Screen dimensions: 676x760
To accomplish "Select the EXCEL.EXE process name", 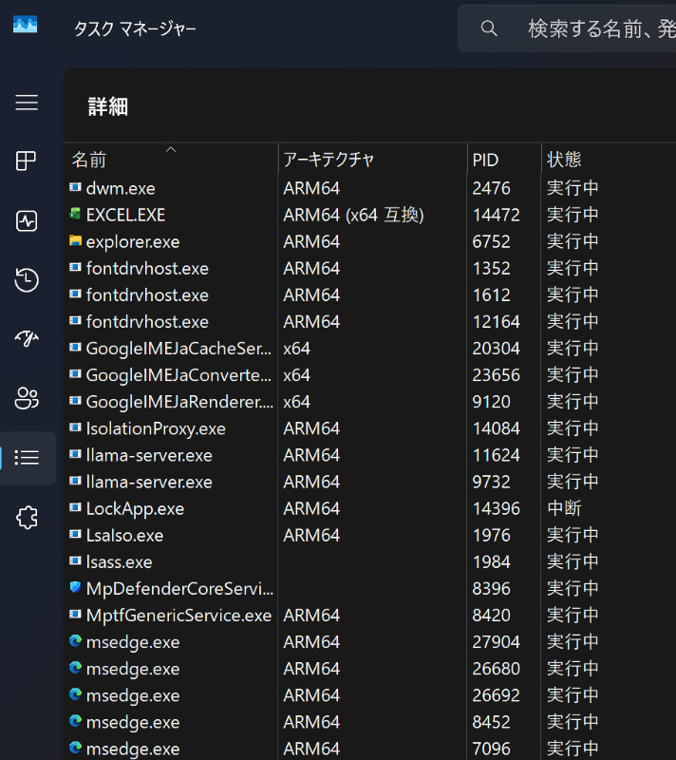I will (125, 215).
